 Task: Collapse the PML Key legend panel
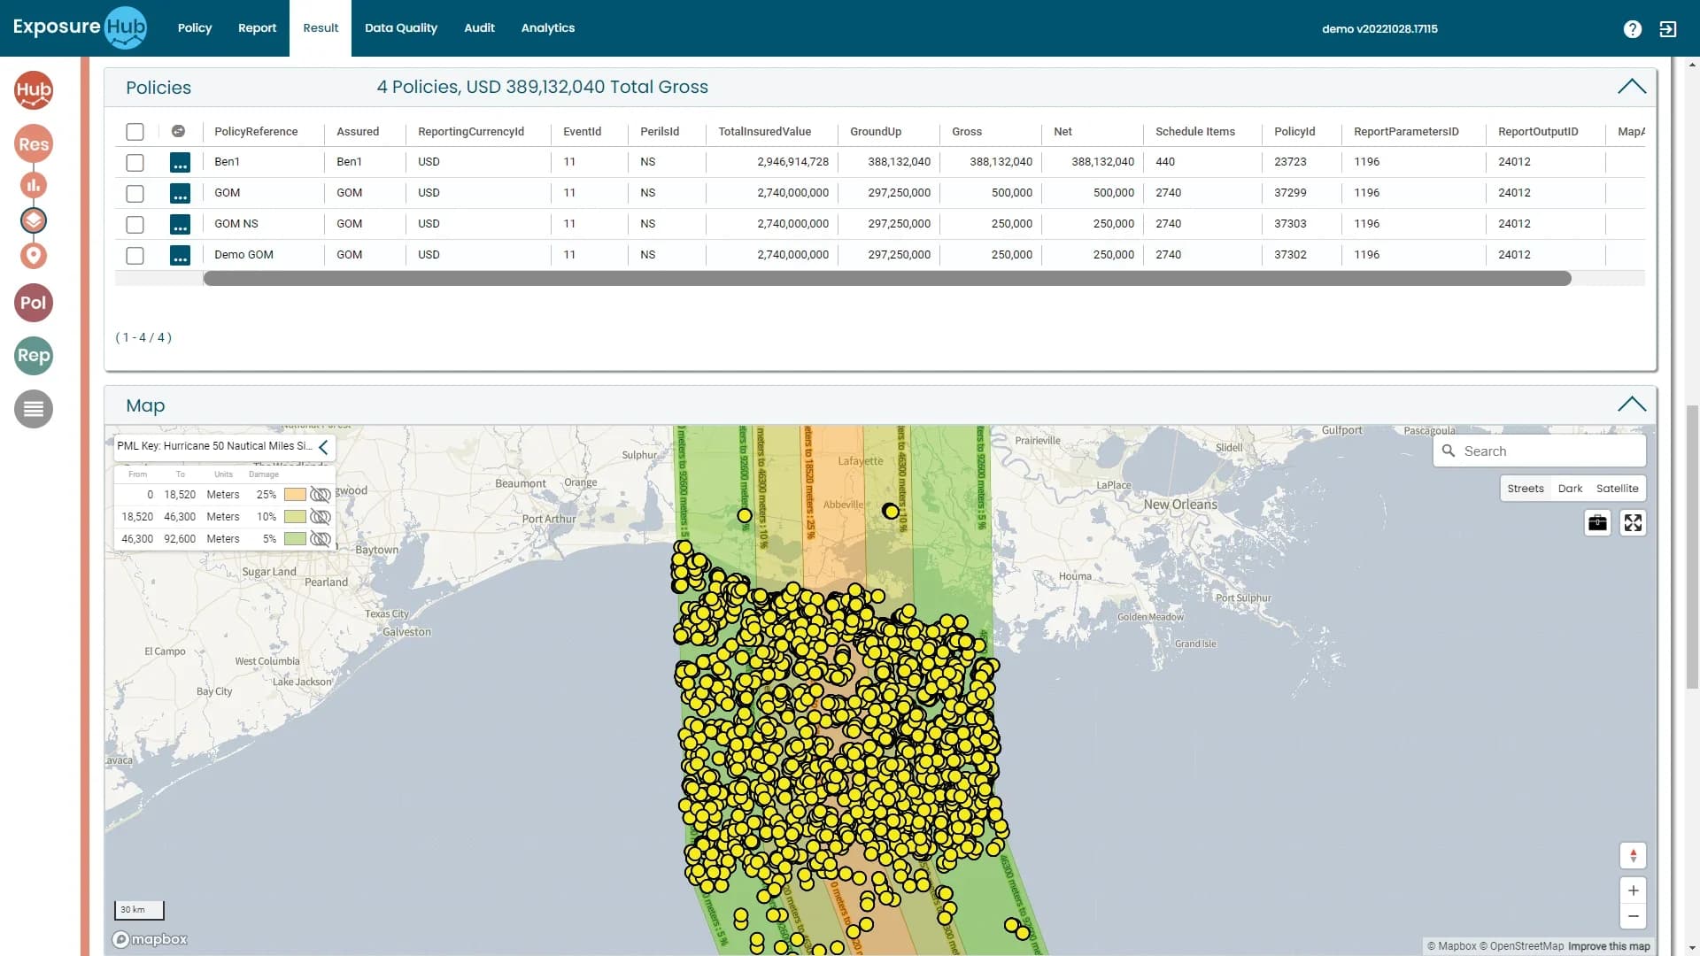(324, 447)
